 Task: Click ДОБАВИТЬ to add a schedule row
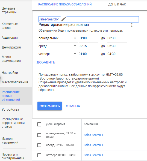(46, 62)
